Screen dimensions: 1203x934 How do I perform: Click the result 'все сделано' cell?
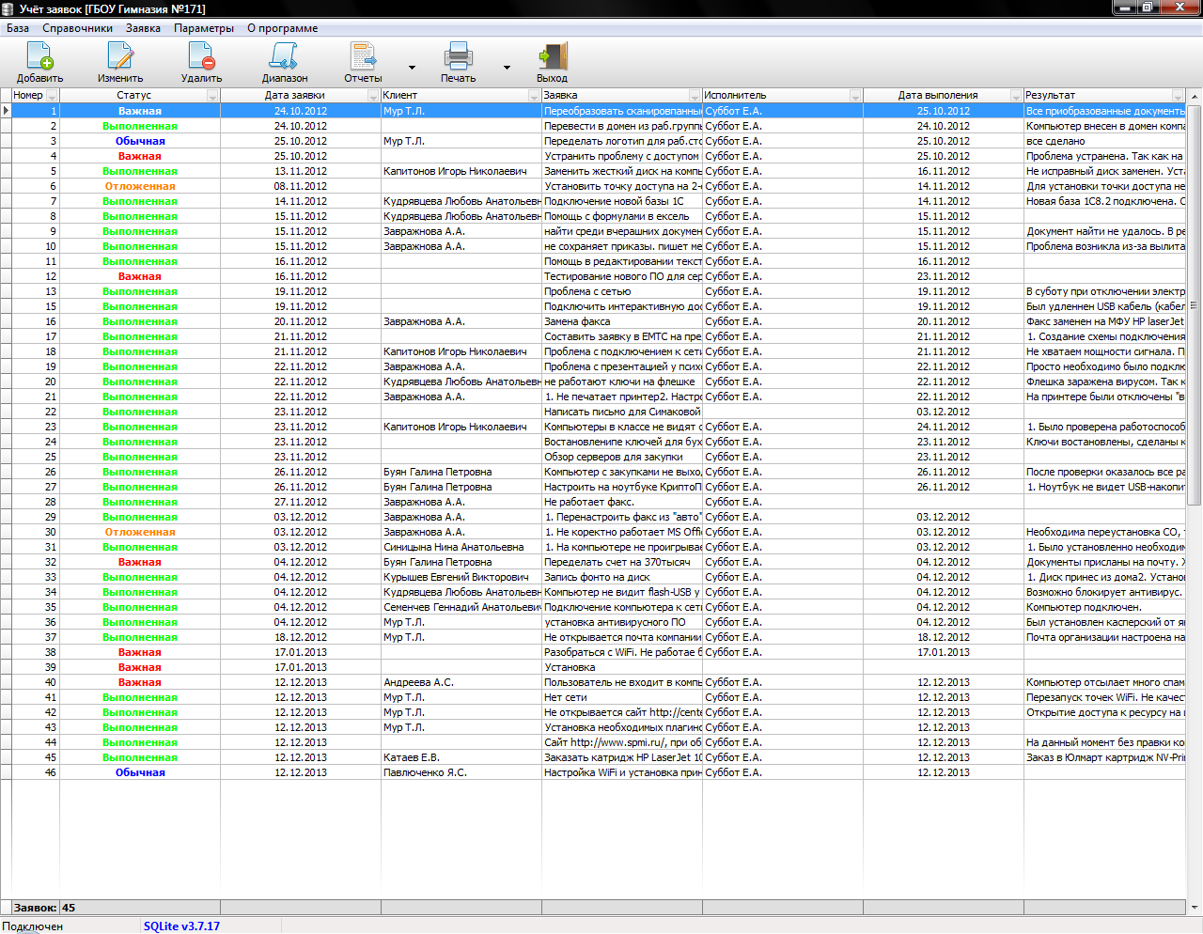pos(1104,141)
